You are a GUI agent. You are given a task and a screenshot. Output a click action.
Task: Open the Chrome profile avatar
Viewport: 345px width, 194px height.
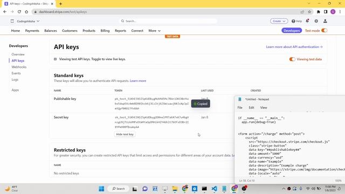pos(333,12)
